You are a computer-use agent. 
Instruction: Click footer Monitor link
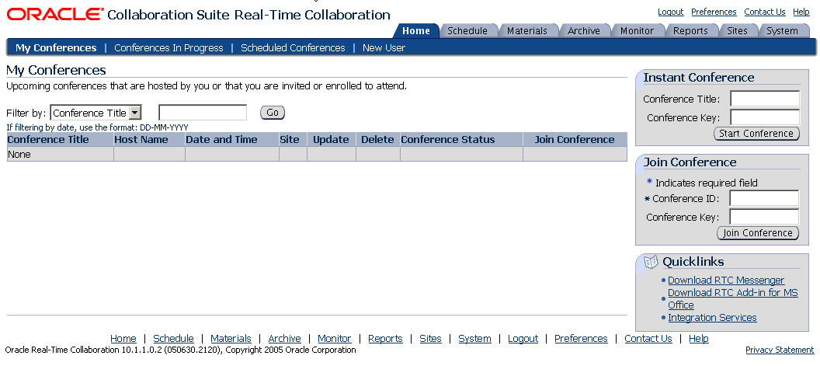click(x=335, y=339)
